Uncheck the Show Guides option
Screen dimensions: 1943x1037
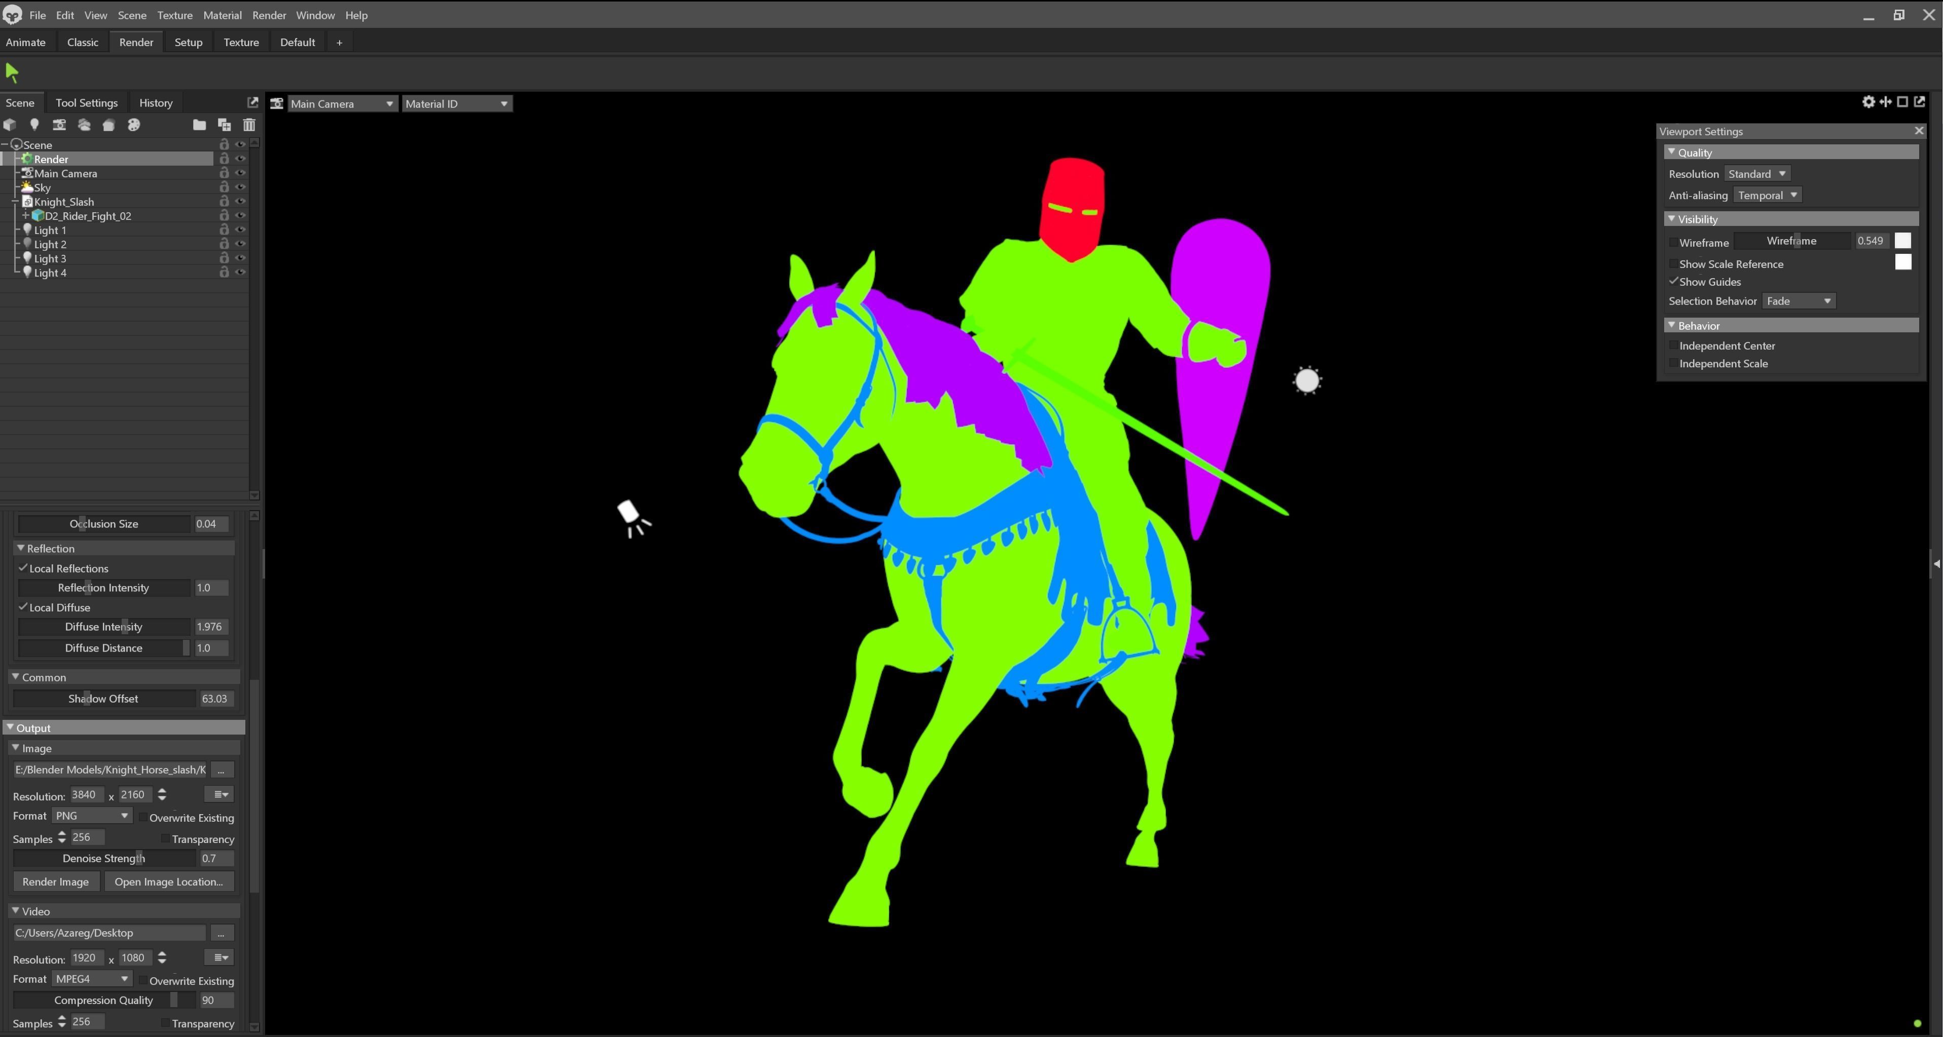tap(1673, 281)
